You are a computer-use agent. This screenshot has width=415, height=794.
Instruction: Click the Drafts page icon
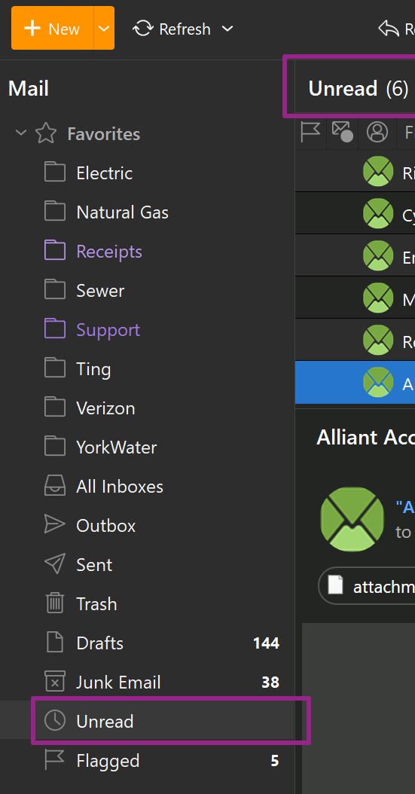[x=55, y=643]
